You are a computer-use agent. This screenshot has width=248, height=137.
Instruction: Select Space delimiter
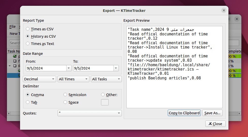(71, 102)
